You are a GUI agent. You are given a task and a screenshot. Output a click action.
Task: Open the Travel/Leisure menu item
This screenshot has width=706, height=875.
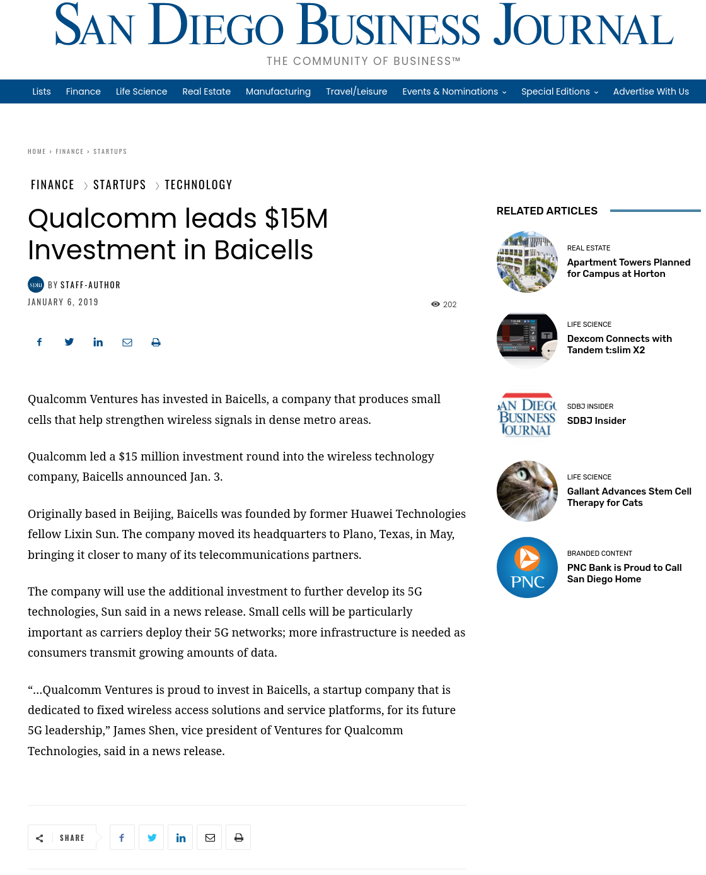[356, 91]
